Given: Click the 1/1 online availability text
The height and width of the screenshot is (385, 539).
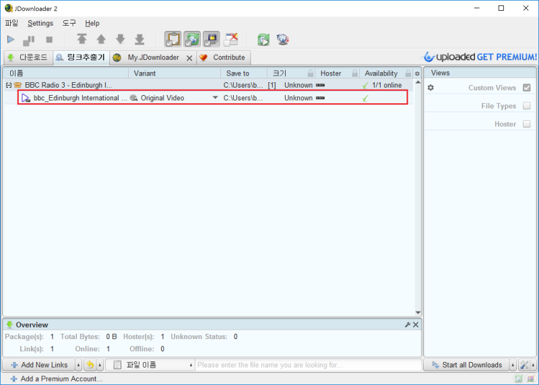Looking at the screenshot, I should click(x=387, y=85).
